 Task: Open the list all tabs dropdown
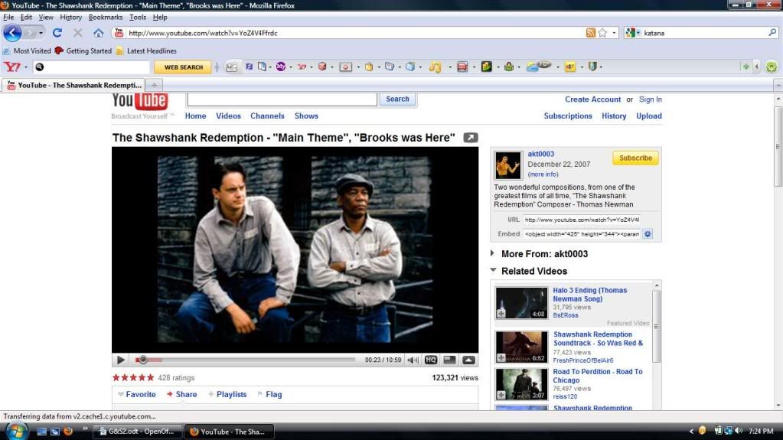[778, 86]
